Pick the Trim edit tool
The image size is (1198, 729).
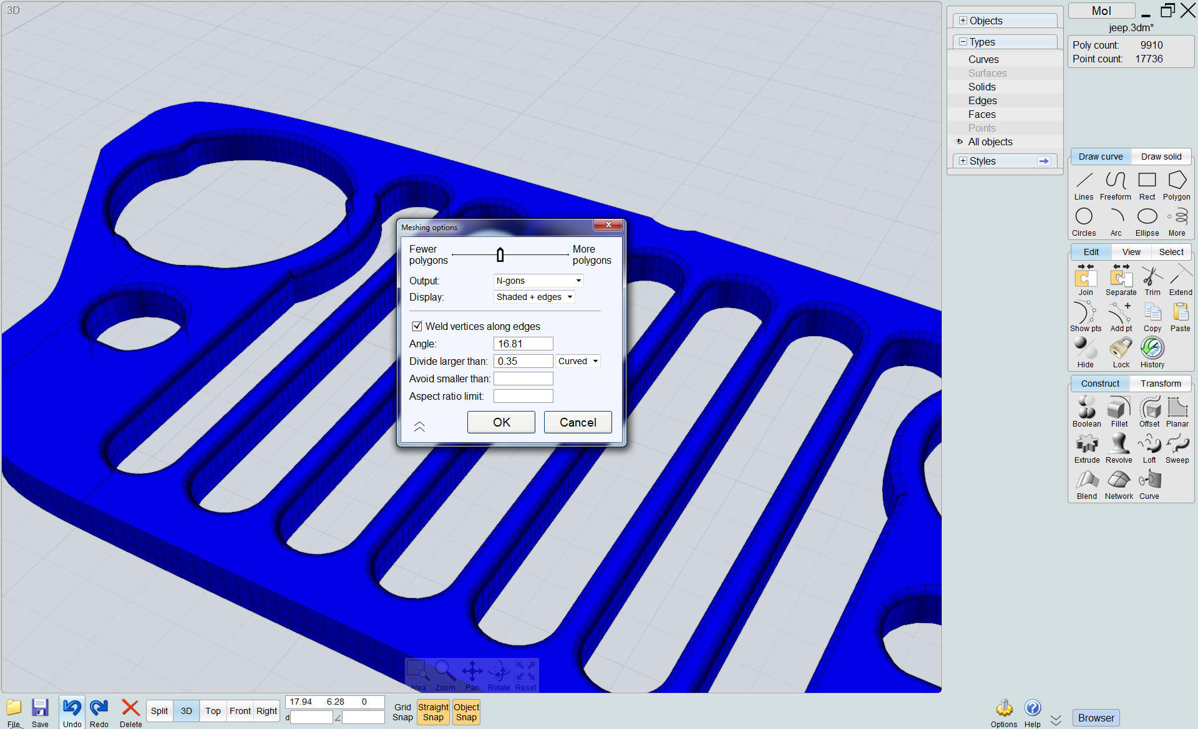click(1152, 279)
